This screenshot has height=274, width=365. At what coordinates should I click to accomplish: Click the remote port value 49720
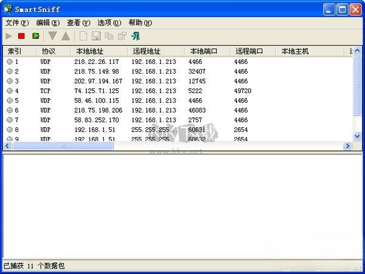click(243, 91)
